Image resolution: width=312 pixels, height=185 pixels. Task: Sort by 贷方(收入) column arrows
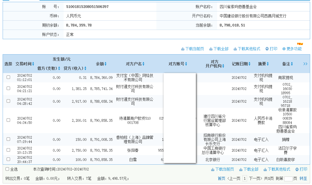85,68
